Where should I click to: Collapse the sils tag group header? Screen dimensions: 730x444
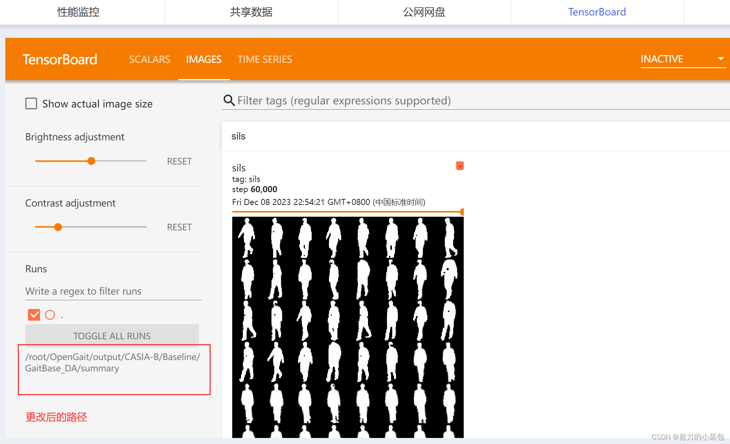pos(238,136)
